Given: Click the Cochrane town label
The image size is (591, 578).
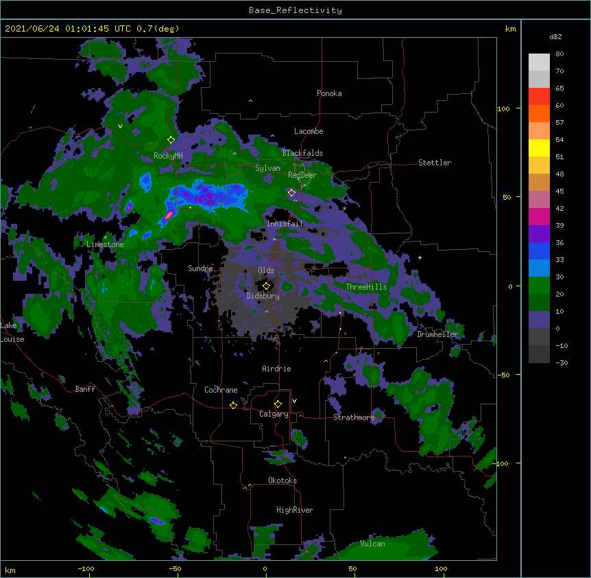Looking at the screenshot, I should (221, 390).
